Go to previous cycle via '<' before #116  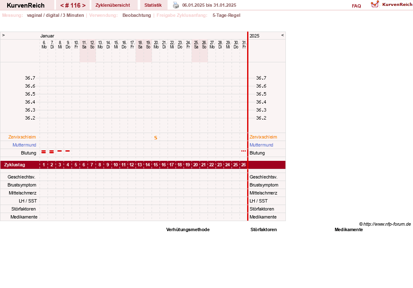(x=62, y=5)
